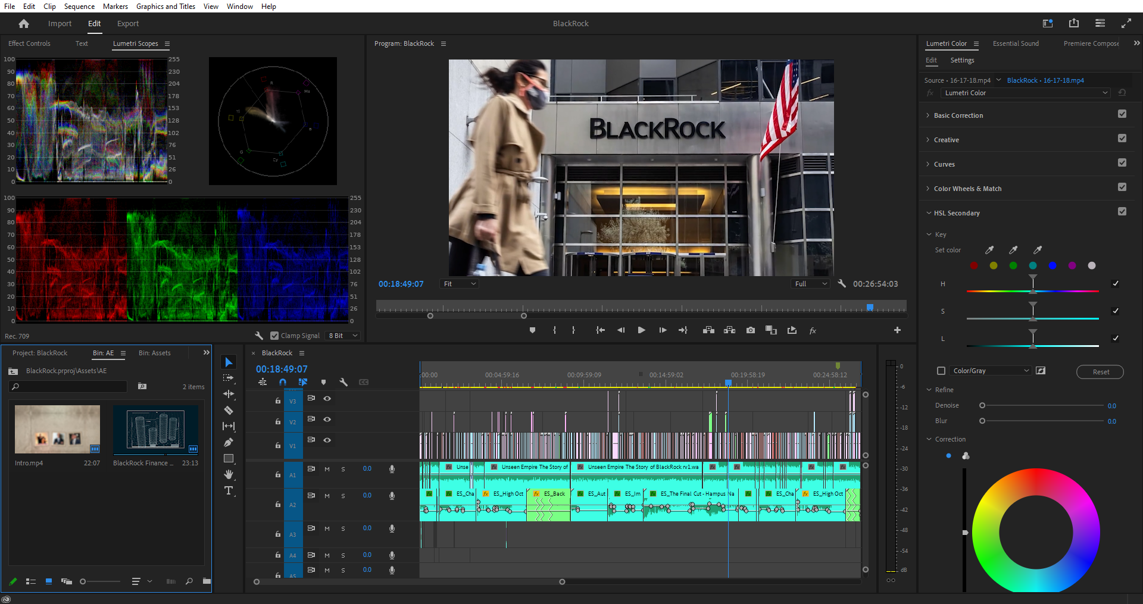Open the 8 Bit depth dropdown
This screenshot has width=1143, height=604.
click(343, 336)
